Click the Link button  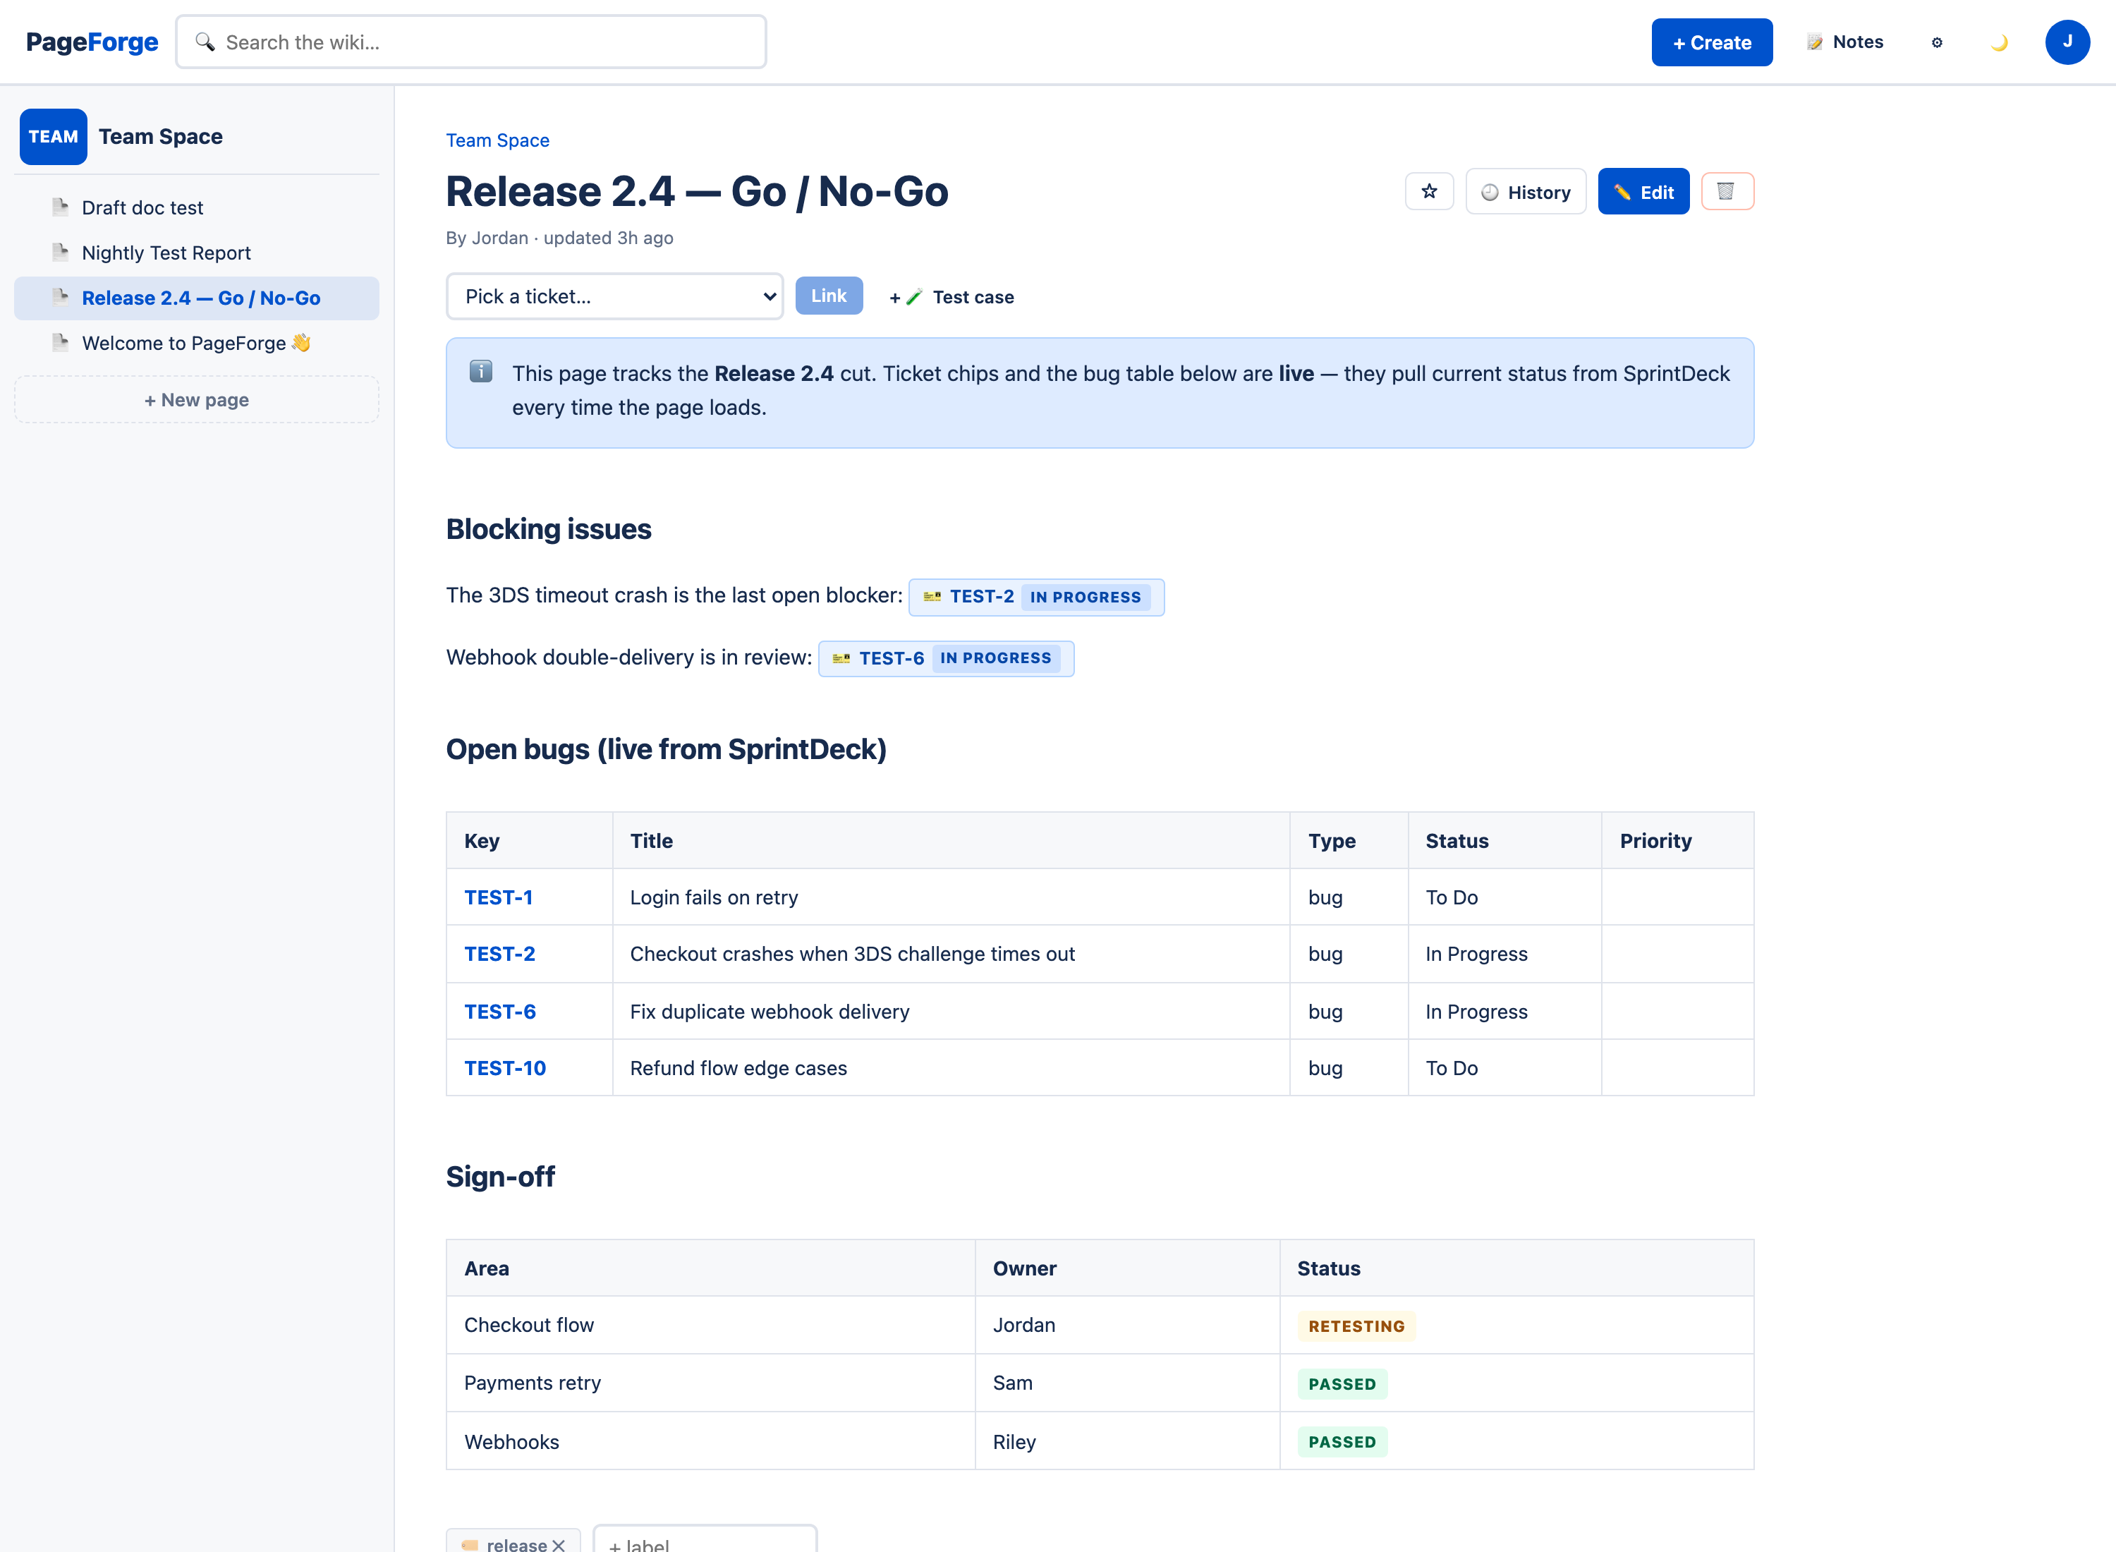828,296
